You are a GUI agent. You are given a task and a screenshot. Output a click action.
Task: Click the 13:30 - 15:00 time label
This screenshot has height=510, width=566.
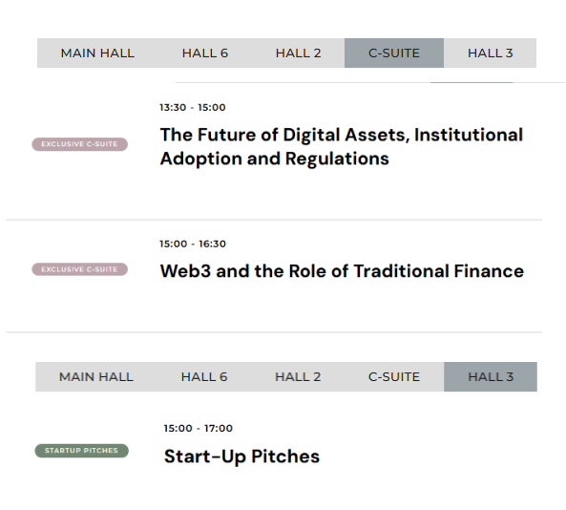click(193, 107)
